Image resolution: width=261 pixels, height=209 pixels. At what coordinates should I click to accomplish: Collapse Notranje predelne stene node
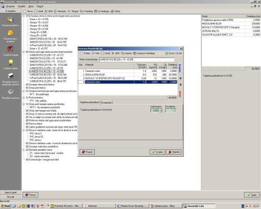23,149
